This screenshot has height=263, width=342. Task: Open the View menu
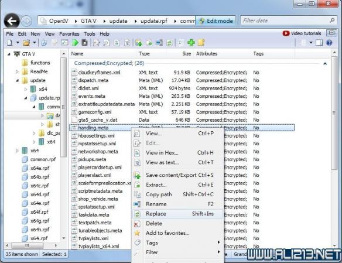pyautogui.click(x=50, y=34)
